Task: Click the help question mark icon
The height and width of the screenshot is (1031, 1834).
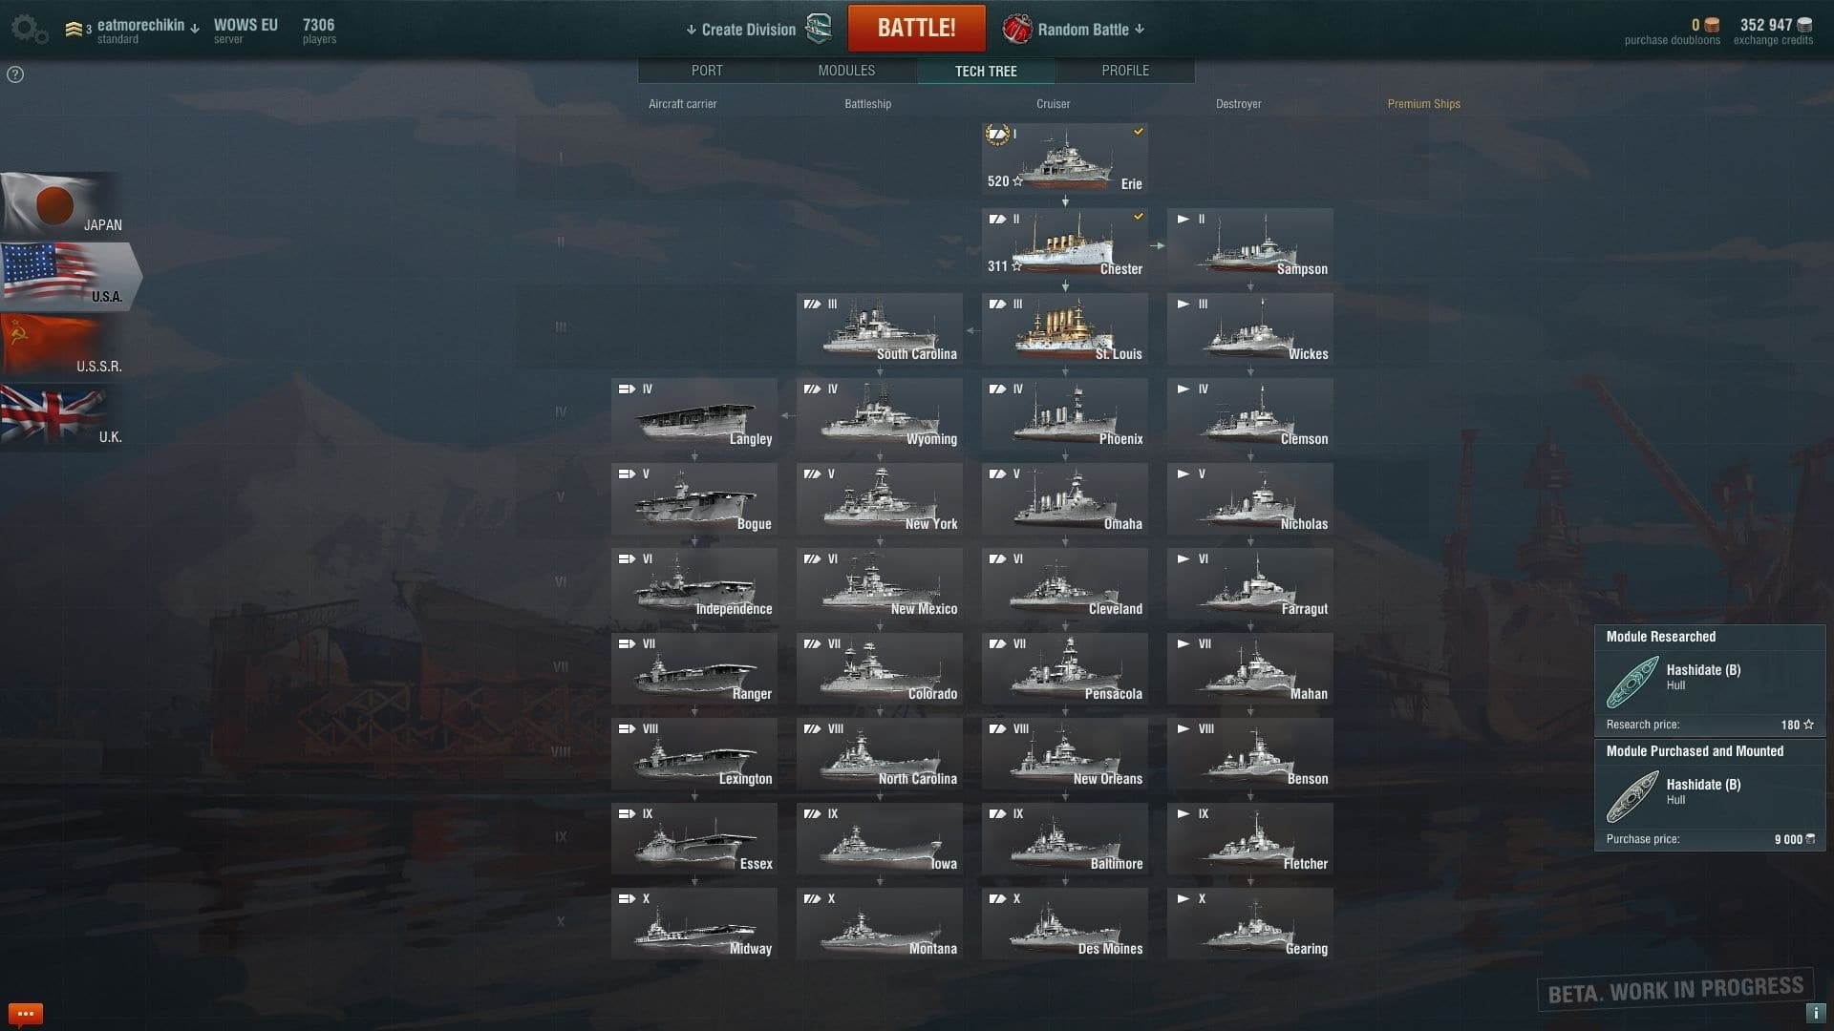Action: 15,74
